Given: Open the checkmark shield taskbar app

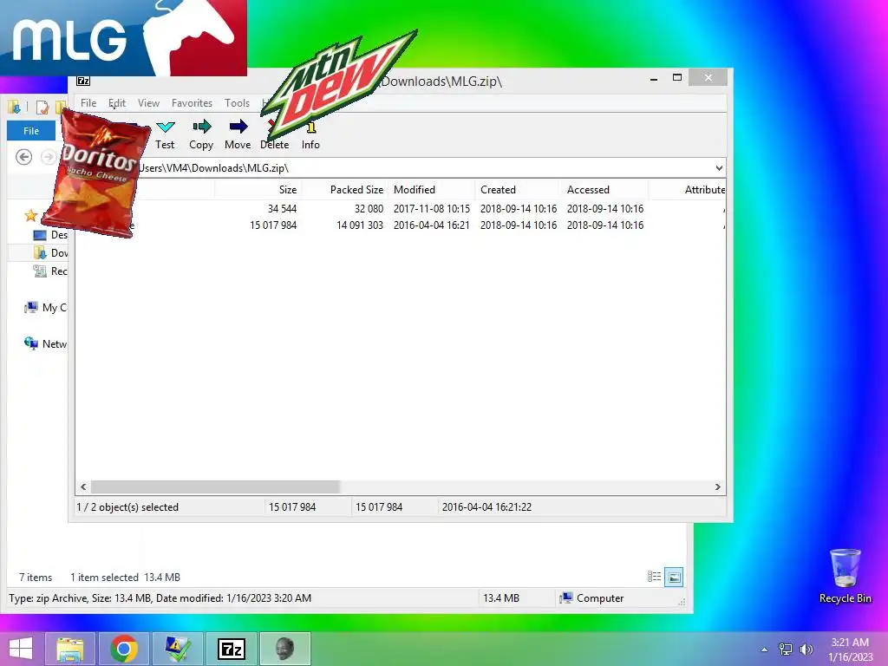Looking at the screenshot, I should tap(178, 649).
